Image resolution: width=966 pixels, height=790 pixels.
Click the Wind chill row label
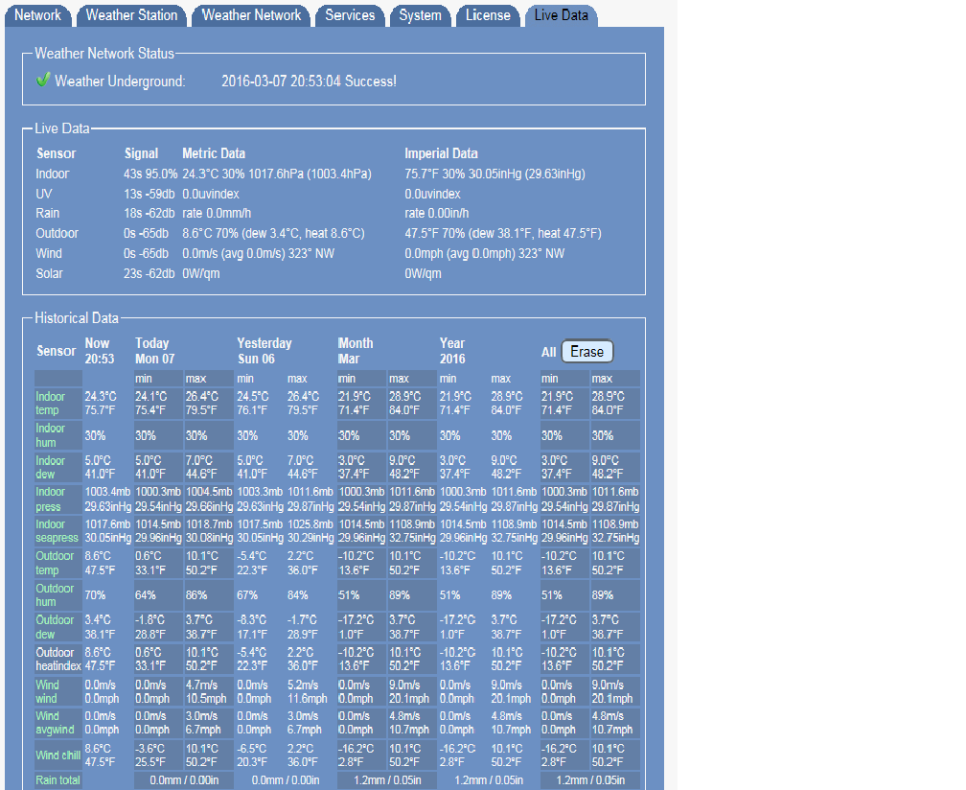tap(57, 755)
